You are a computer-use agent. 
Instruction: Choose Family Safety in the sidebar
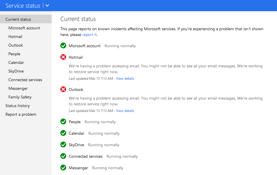click(x=20, y=97)
